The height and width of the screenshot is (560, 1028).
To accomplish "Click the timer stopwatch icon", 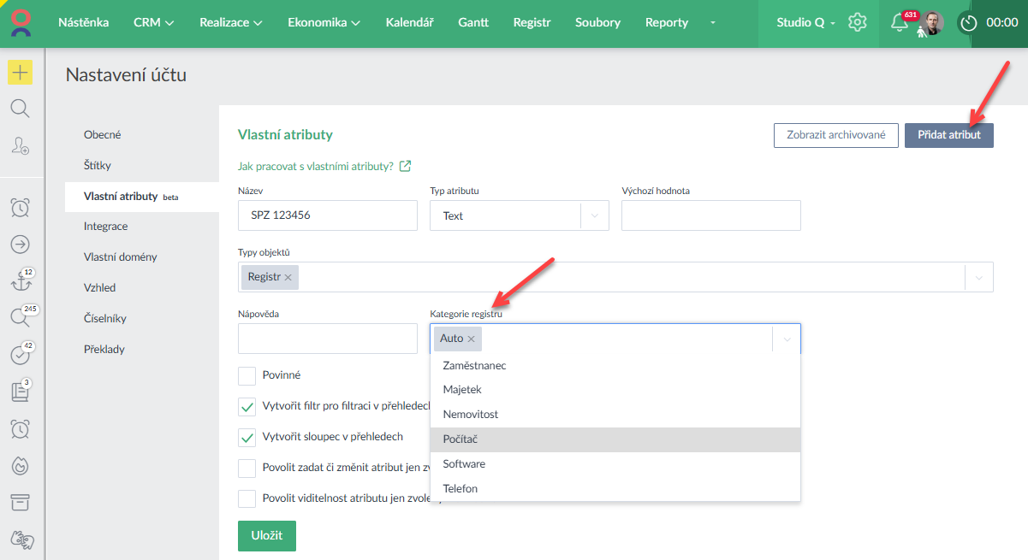I will pyautogui.click(x=968, y=23).
